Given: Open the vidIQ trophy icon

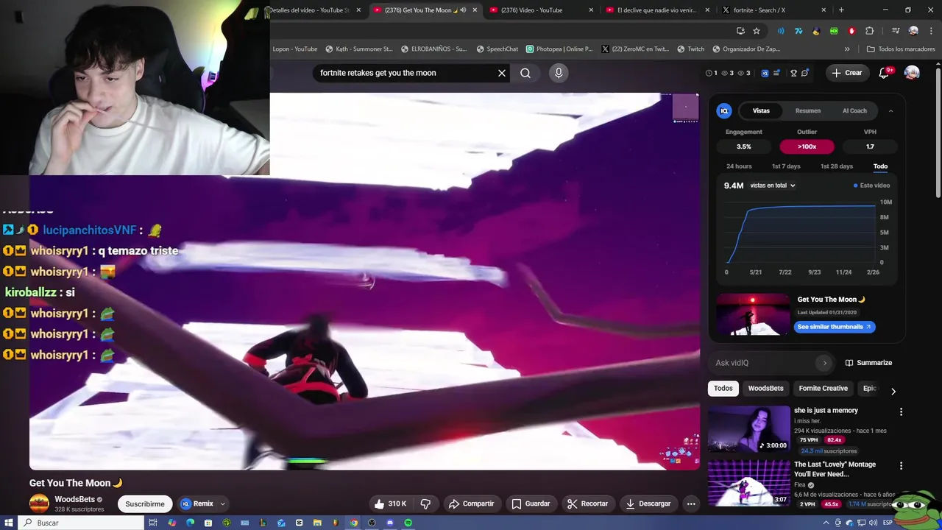Looking at the screenshot, I should [793, 73].
